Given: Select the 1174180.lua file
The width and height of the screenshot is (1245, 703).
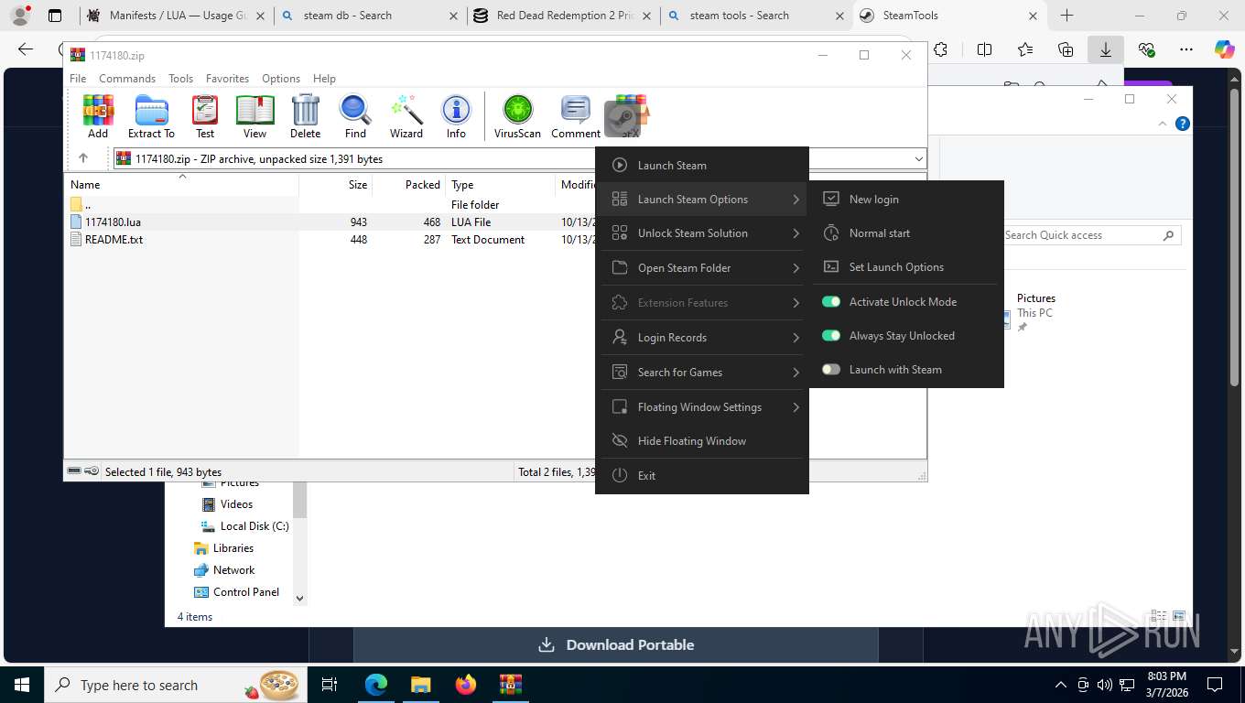Looking at the screenshot, I should click(x=113, y=222).
